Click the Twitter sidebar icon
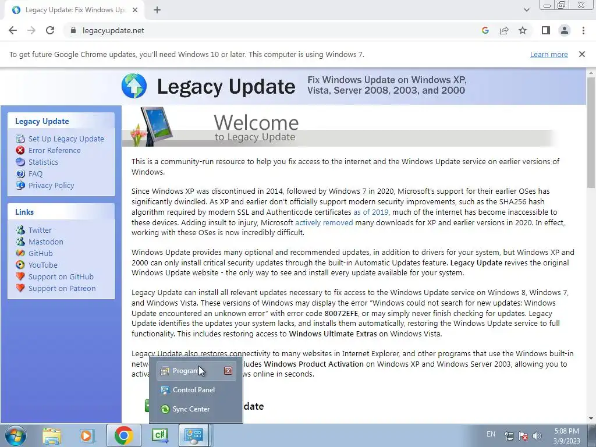Screen dimensions: 596x447 click(x=20, y=230)
